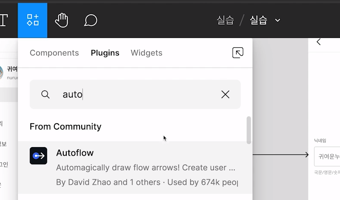Viewport: 340px width, 200px height.
Task: Click the Autoflow plugin icon
Action: click(38, 156)
